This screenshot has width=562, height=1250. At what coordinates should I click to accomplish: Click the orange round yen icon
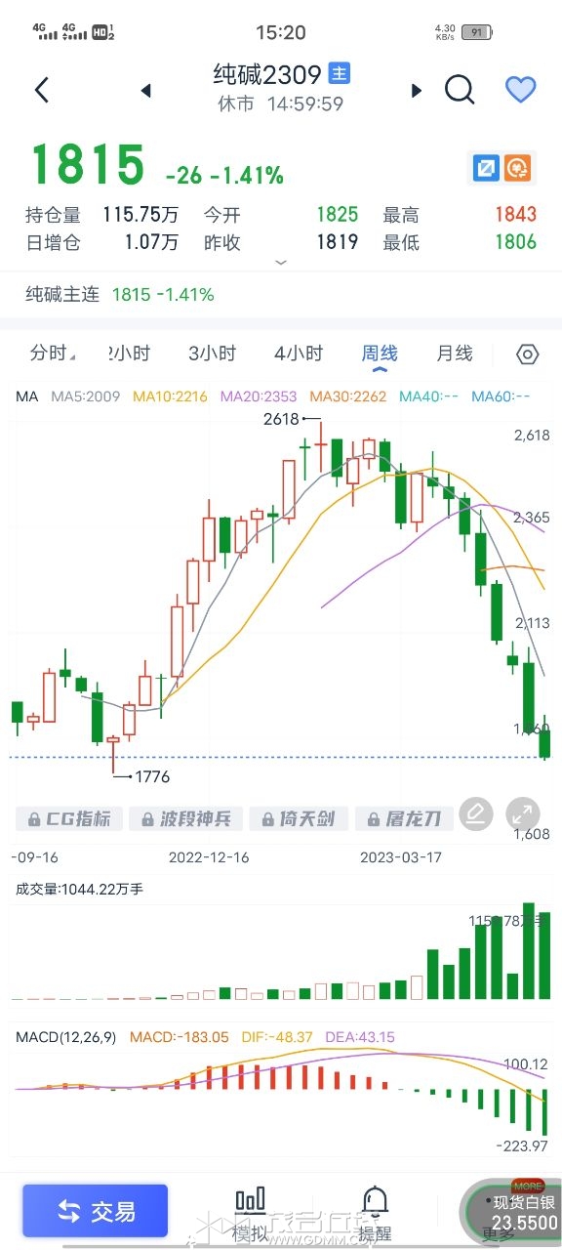(x=518, y=169)
